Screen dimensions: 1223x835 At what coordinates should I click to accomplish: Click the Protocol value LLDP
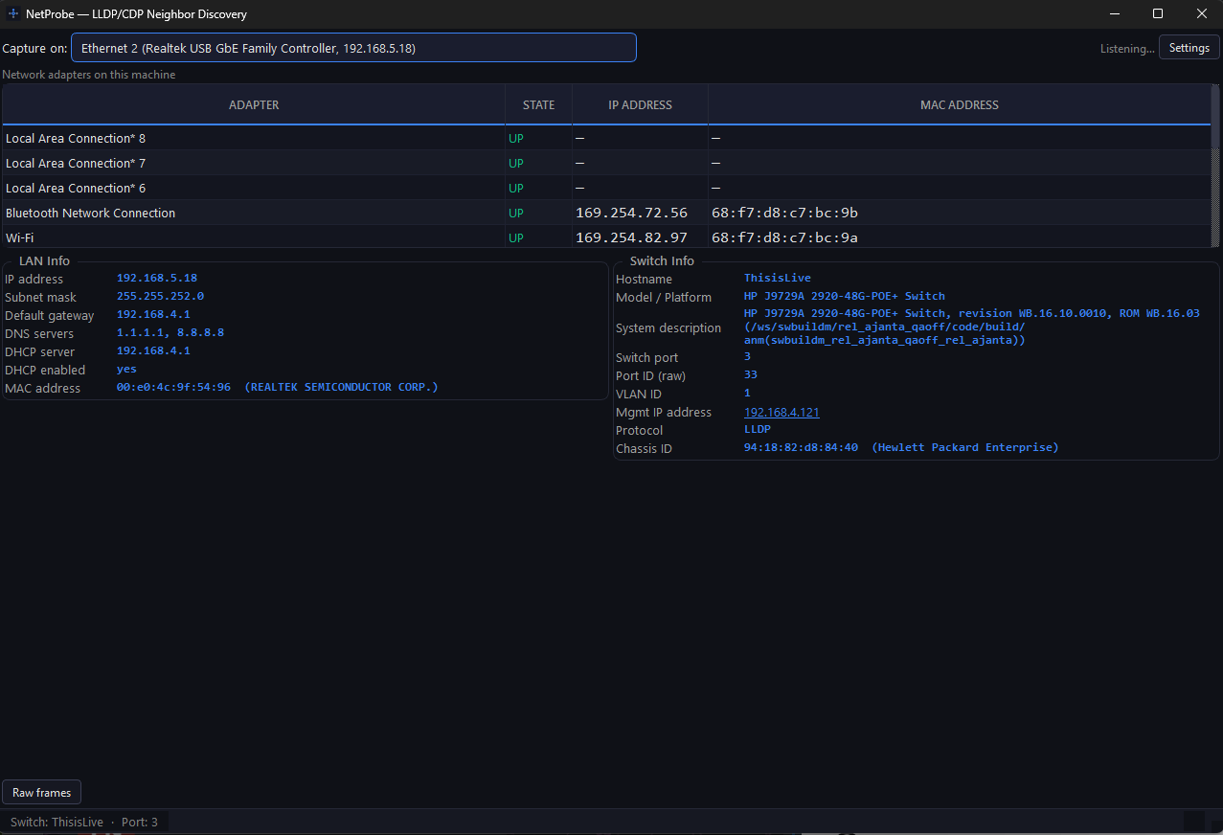[758, 429]
